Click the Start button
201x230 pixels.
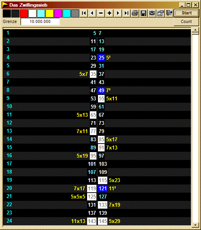(187, 13)
